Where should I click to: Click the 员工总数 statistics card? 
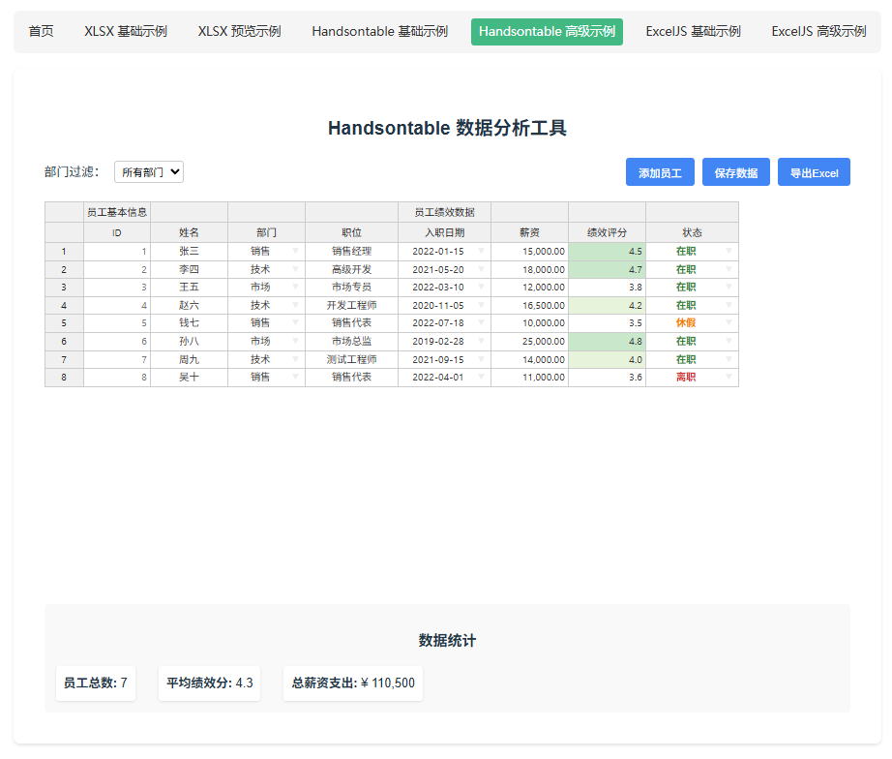(95, 683)
